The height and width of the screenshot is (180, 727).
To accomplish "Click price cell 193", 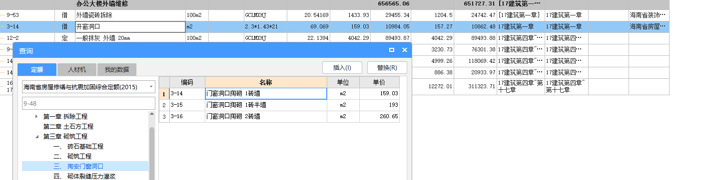I will [379, 105].
